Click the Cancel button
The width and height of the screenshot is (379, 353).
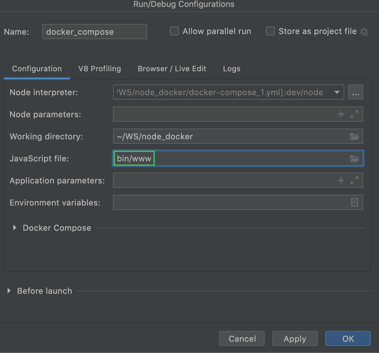pos(242,339)
